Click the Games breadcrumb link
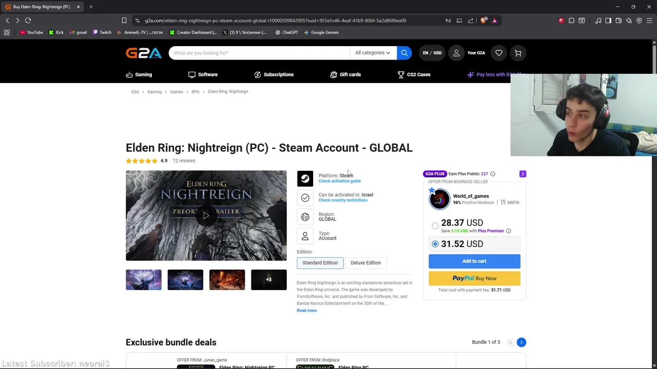Image resolution: width=657 pixels, height=369 pixels. tap(177, 92)
